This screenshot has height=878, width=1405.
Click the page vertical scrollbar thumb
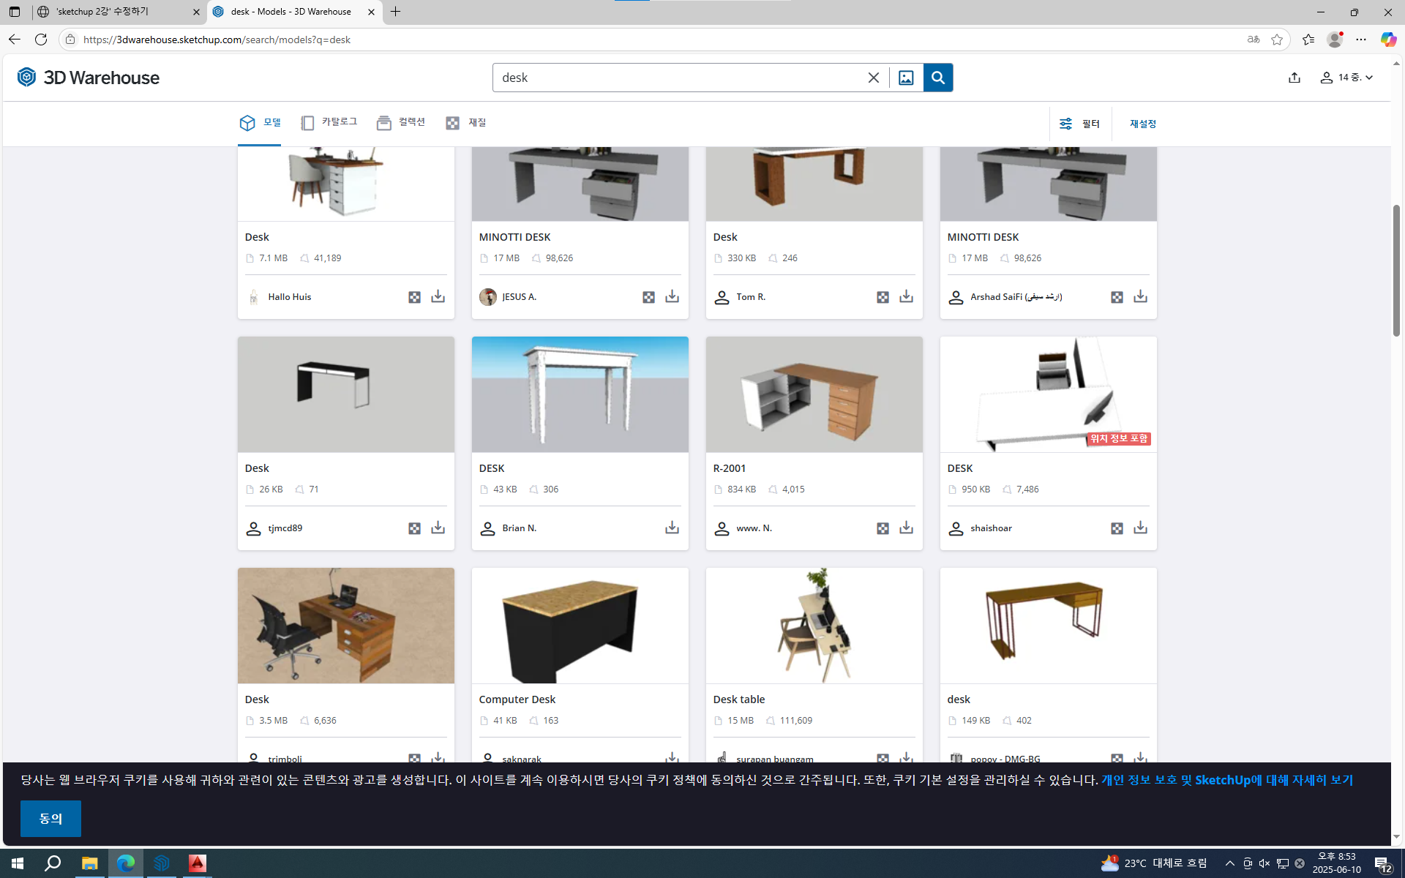tap(1396, 271)
